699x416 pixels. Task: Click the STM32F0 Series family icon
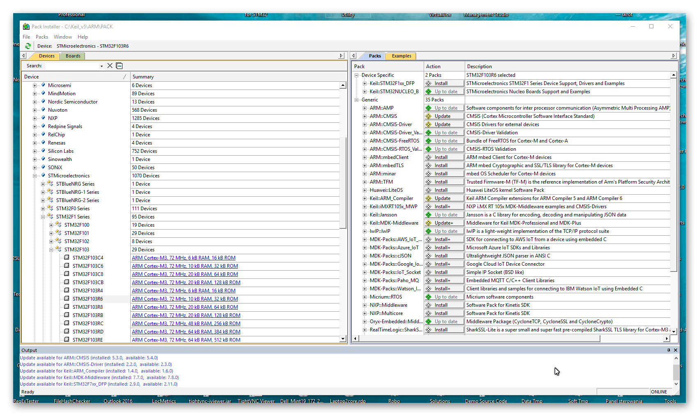click(50, 208)
